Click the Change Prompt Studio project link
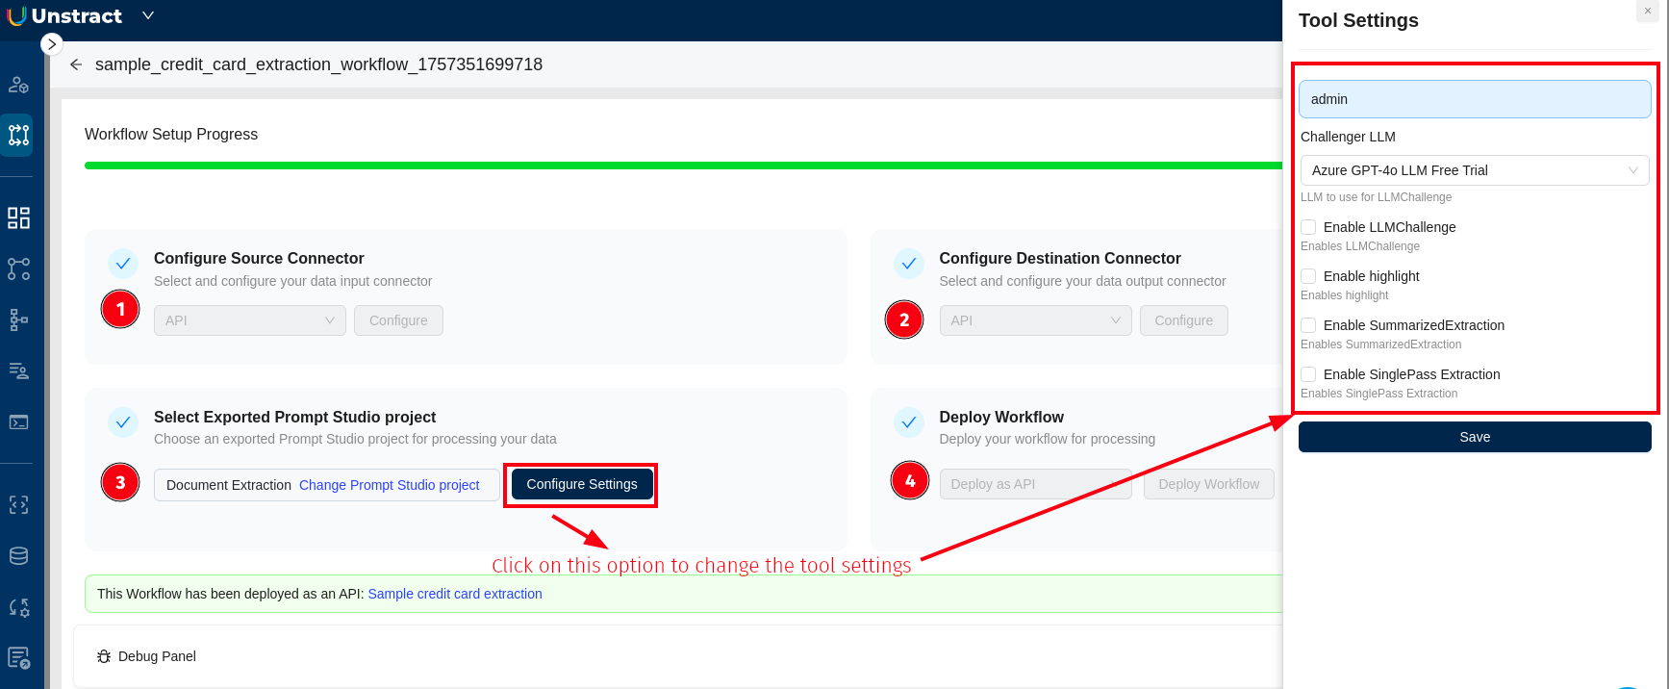This screenshot has width=1669, height=689. click(x=389, y=485)
